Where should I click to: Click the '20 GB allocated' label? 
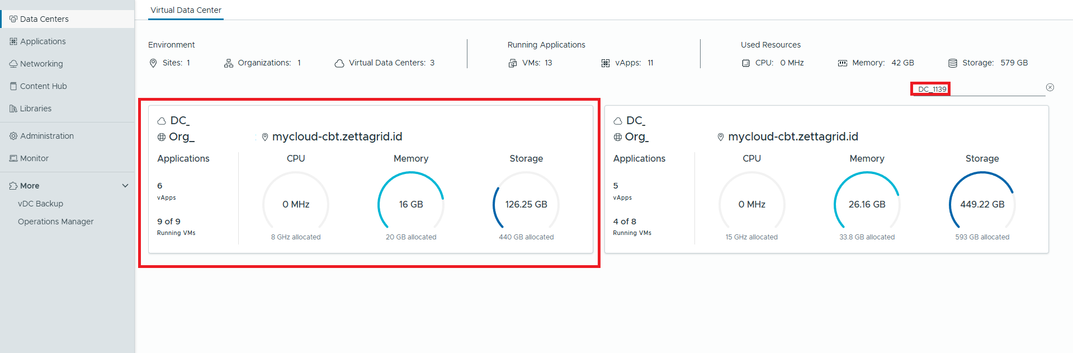pyautogui.click(x=411, y=237)
